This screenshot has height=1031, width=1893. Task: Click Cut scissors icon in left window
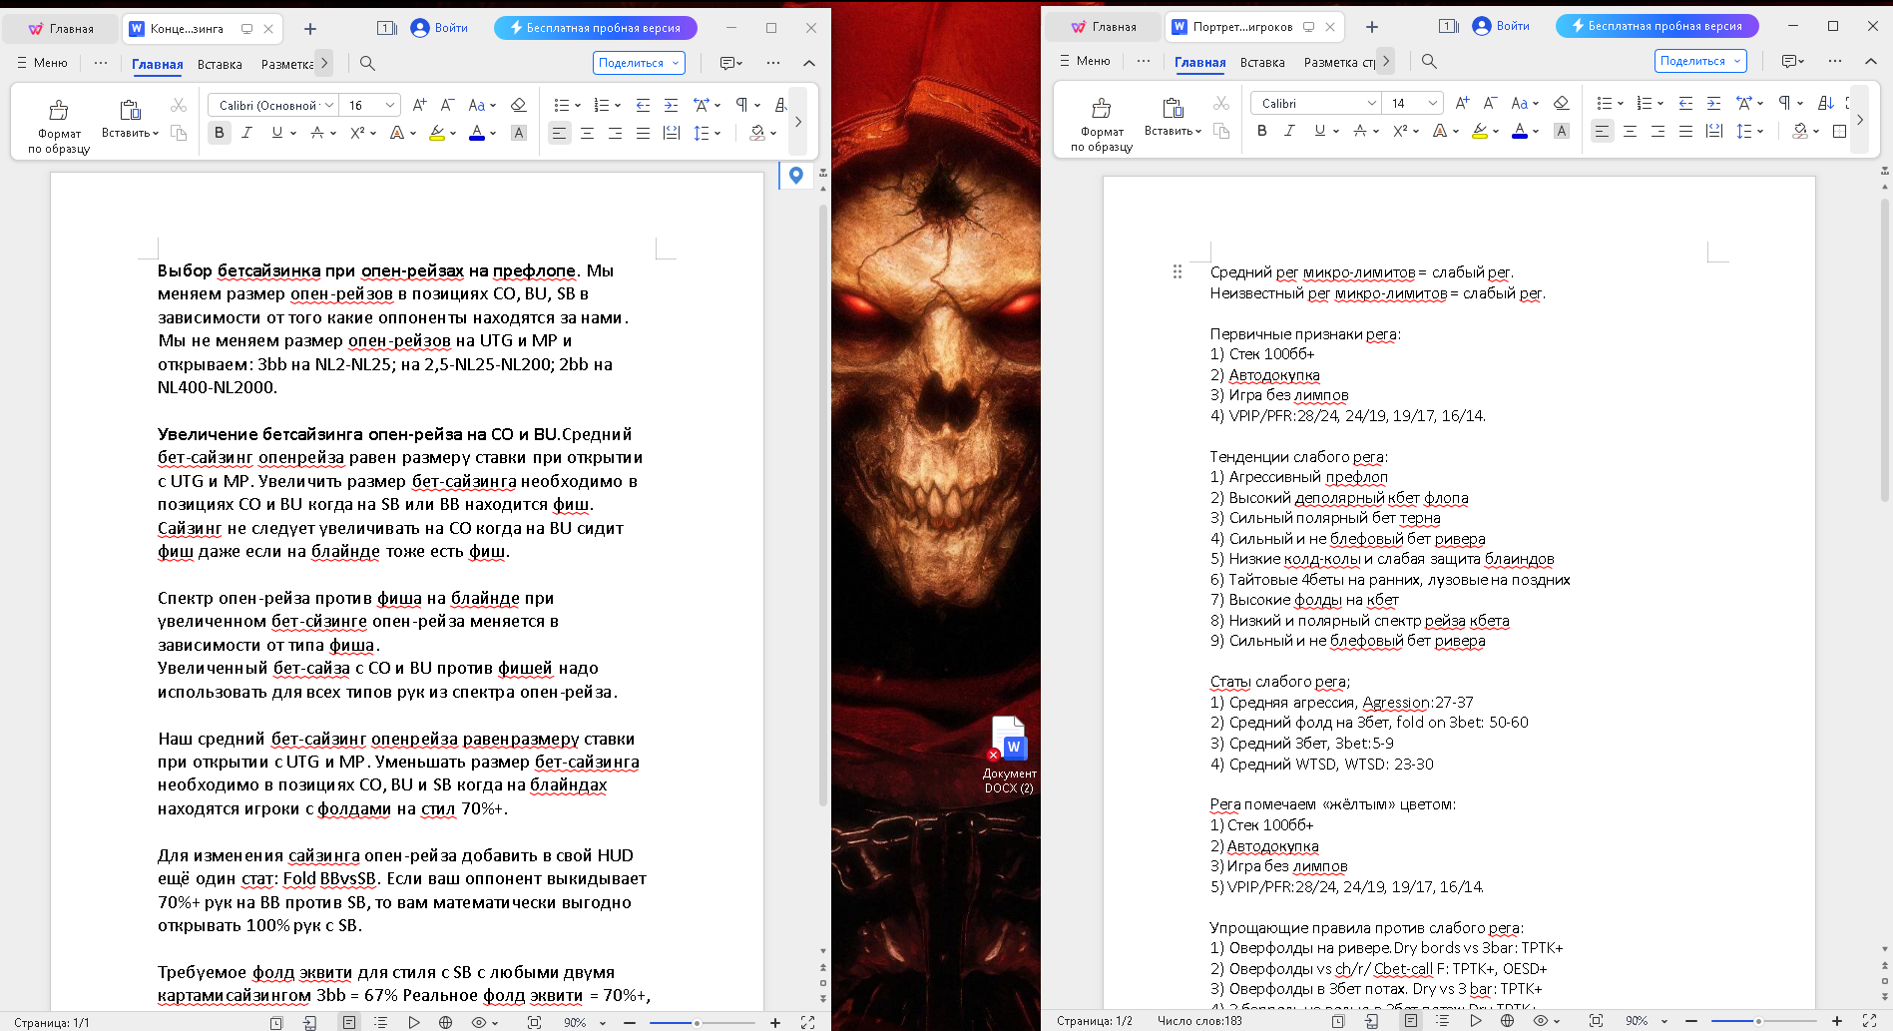point(179,105)
